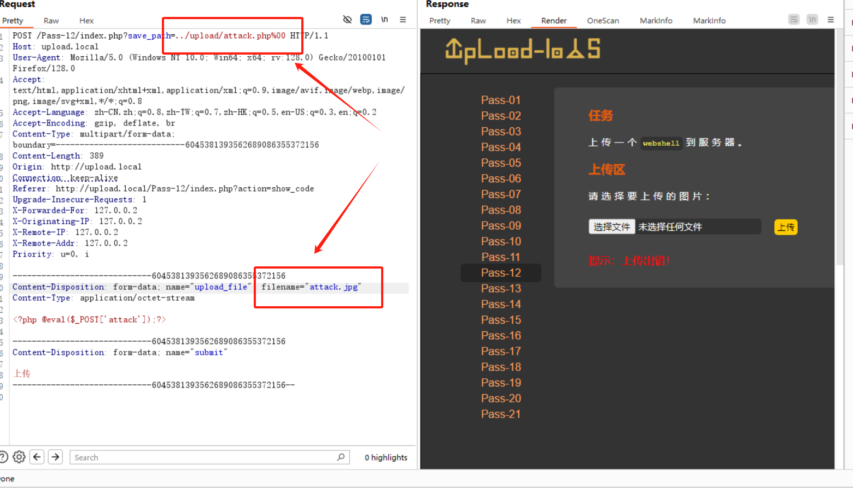Open the OneScan tab in Response

click(603, 21)
